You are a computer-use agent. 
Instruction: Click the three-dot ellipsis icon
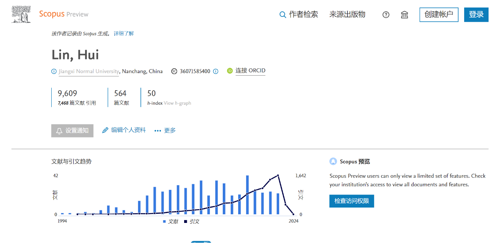coord(158,131)
